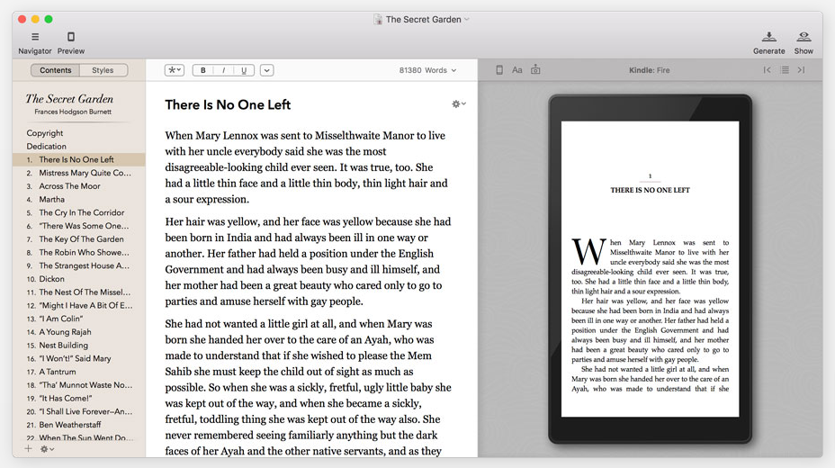The height and width of the screenshot is (468, 835).
Task: Select chapter 'A Young Rajah'
Action: pyautogui.click(x=79, y=332)
